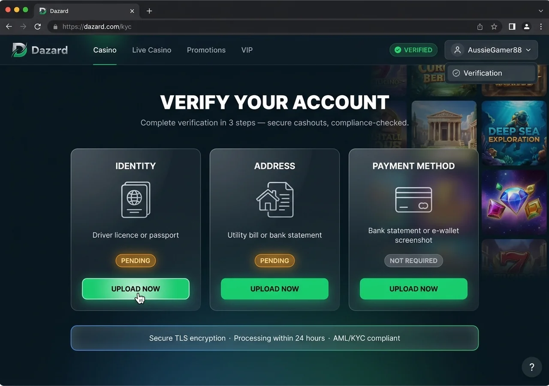Bookmark this page with star icon
This screenshot has height=386, width=549.
(x=494, y=27)
